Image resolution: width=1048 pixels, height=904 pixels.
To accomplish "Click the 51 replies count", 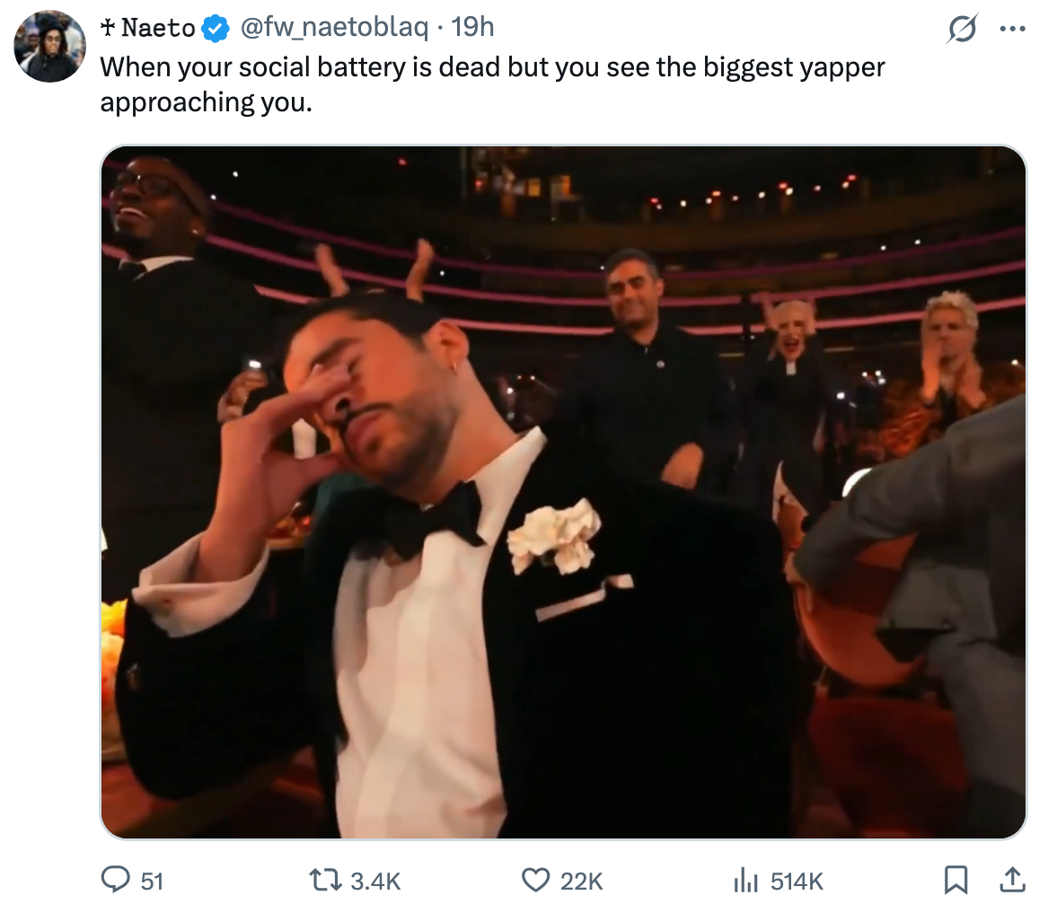I will (x=152, y=881).
